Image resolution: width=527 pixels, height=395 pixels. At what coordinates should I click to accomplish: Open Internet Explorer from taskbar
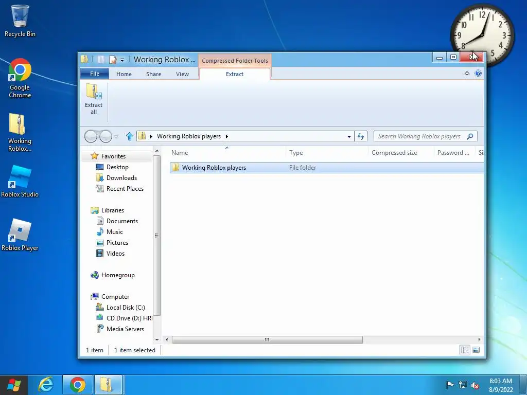pos(46,385)
